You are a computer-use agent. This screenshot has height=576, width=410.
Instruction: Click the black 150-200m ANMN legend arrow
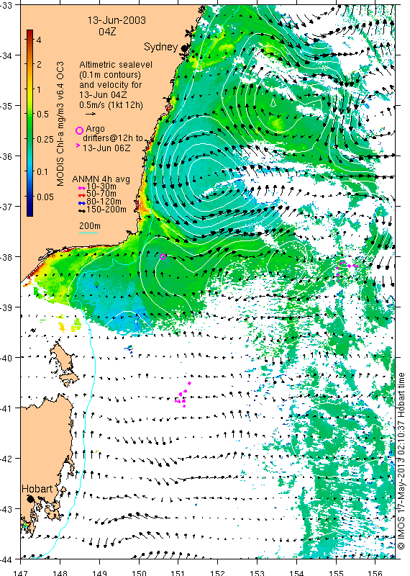click(x=82, y=211)
